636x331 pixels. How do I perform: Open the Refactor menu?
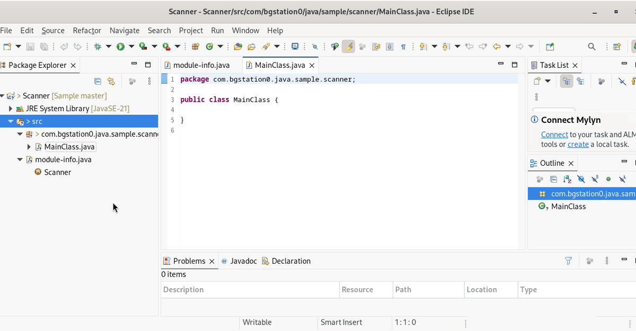point(87,30)
